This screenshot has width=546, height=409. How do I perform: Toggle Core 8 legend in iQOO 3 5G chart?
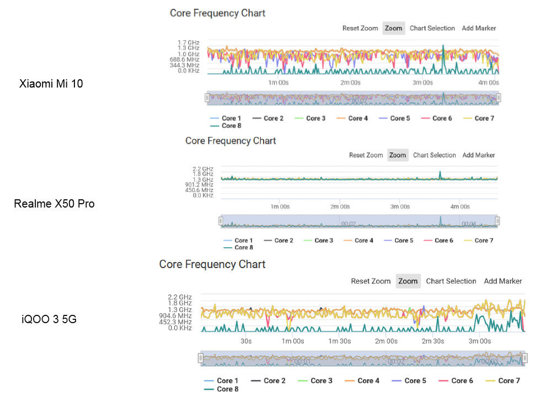tap(221, 389)
